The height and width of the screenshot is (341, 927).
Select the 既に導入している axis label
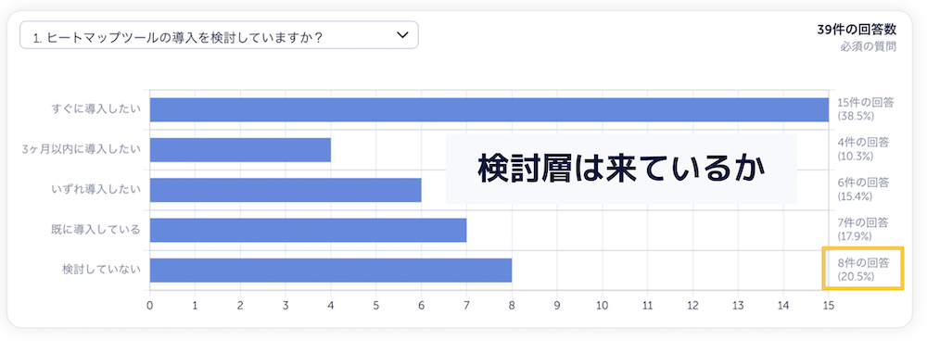[95, 230]
